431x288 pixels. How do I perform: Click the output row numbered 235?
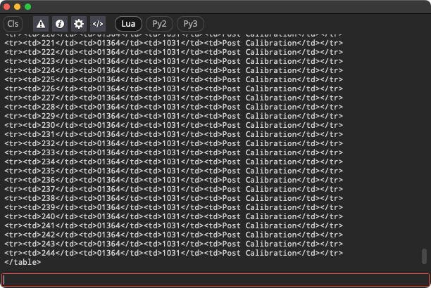[x=174, y=171]
